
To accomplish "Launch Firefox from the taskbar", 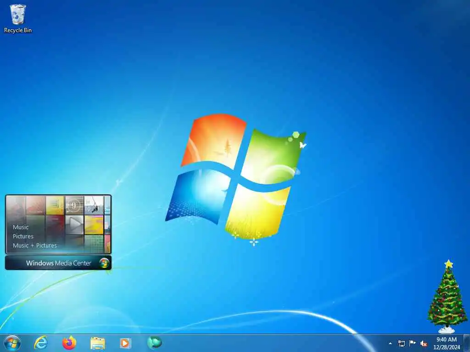I will pyautogui.click(x=69, y=343).
